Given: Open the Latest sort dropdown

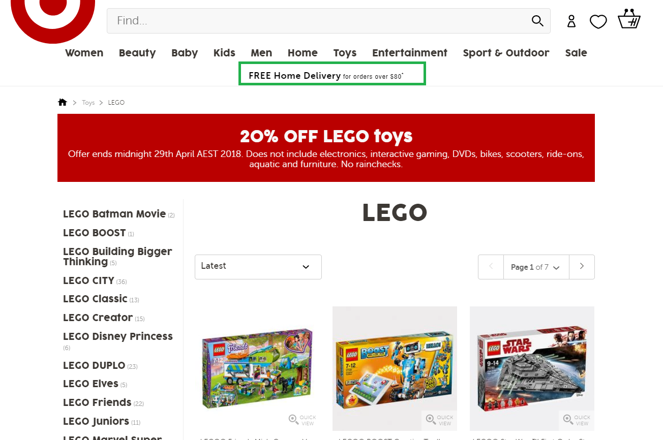Looking at the screenshot, I should tap(258, 267).
